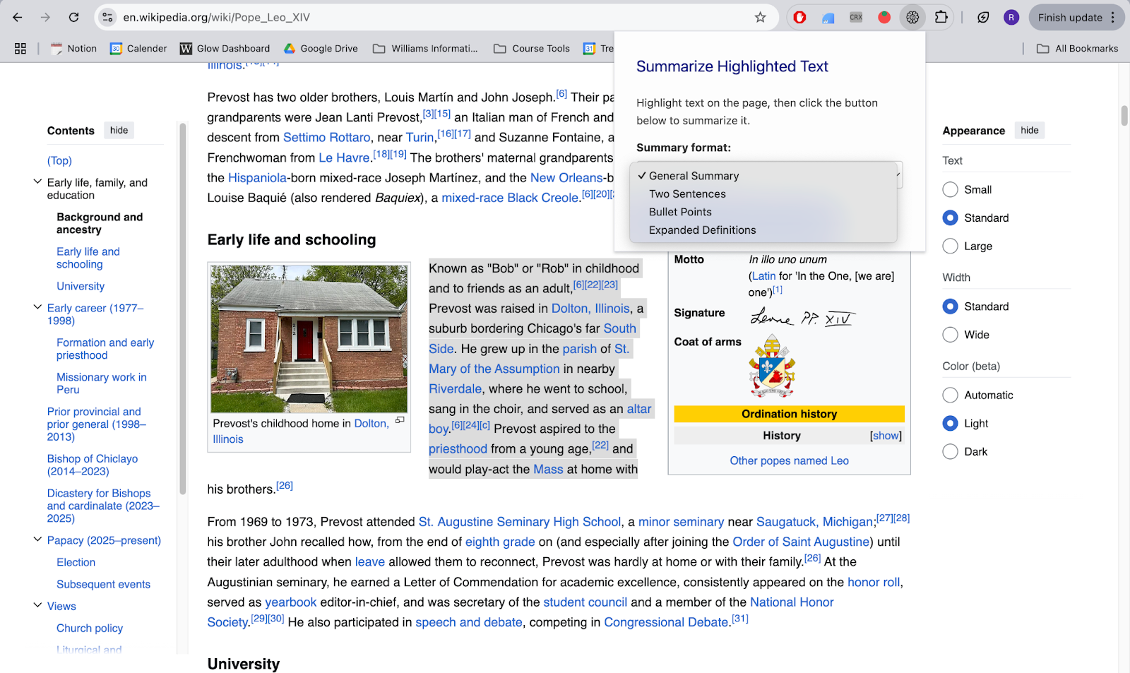Click the purple R profile avatar
The image size is (1130, 673).
pyautogui.click(x=1011, y=18)
